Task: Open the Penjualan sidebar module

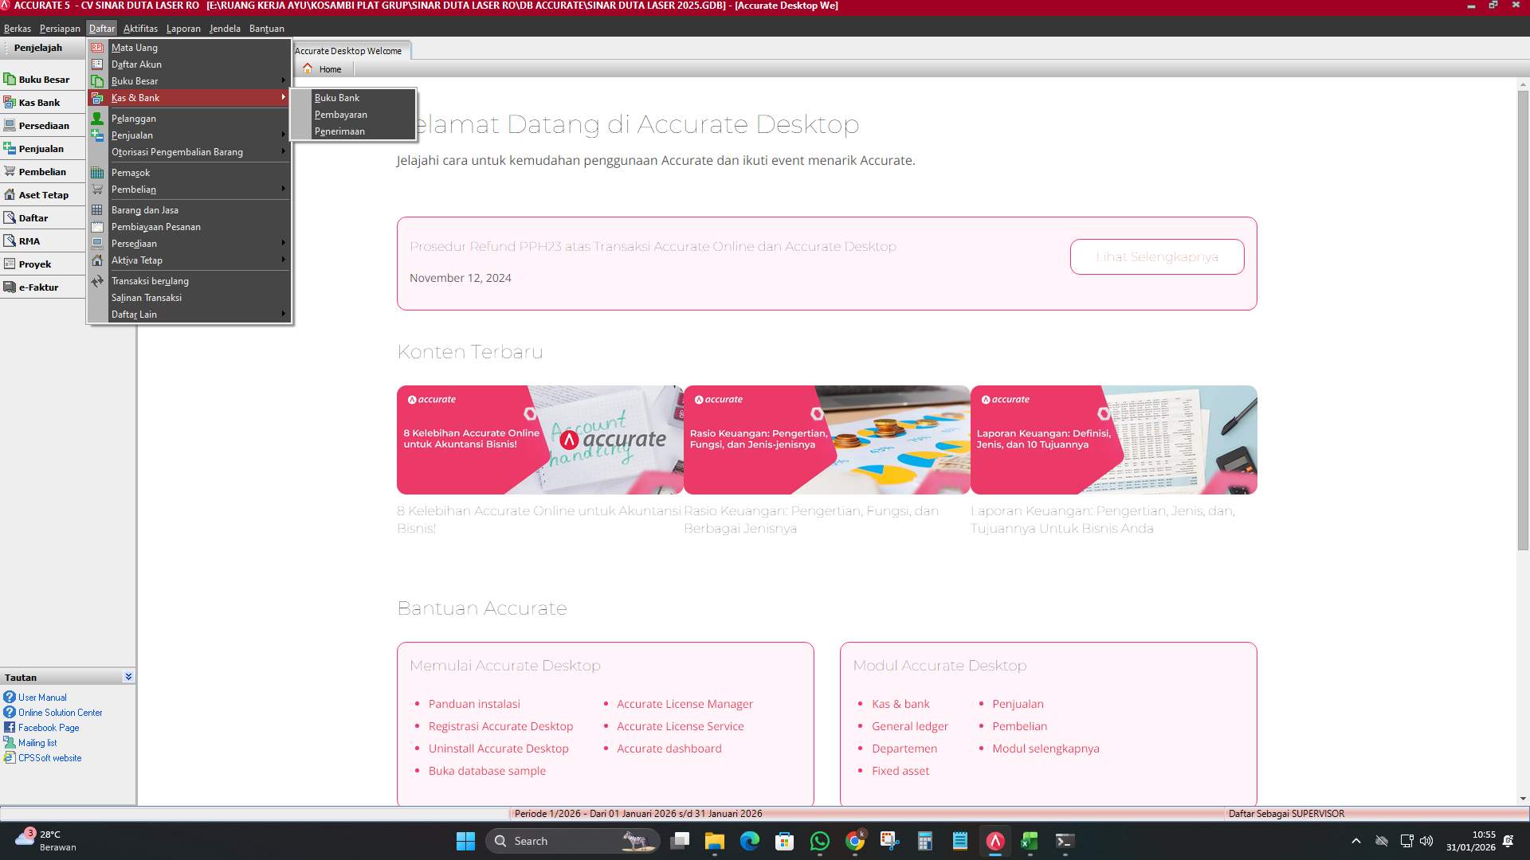Action: click(x=41, y=148)
